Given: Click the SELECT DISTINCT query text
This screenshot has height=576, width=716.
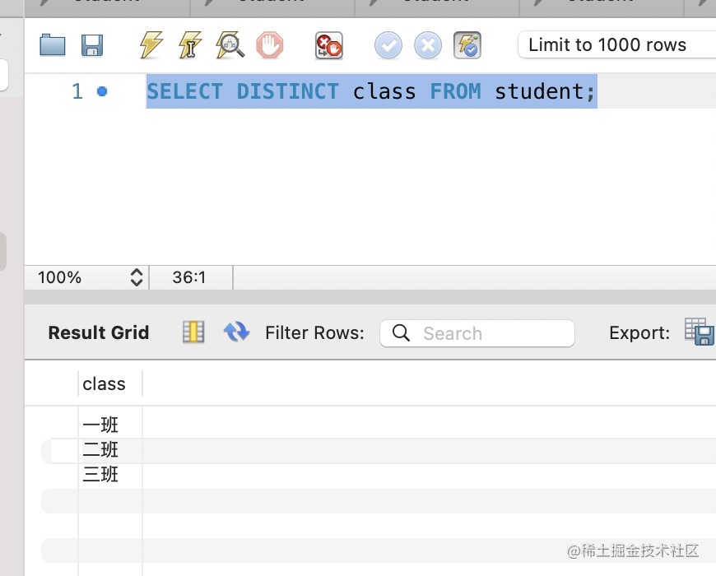Looking at the screenshot, I should pyautogui.click(x=371, y=91).
